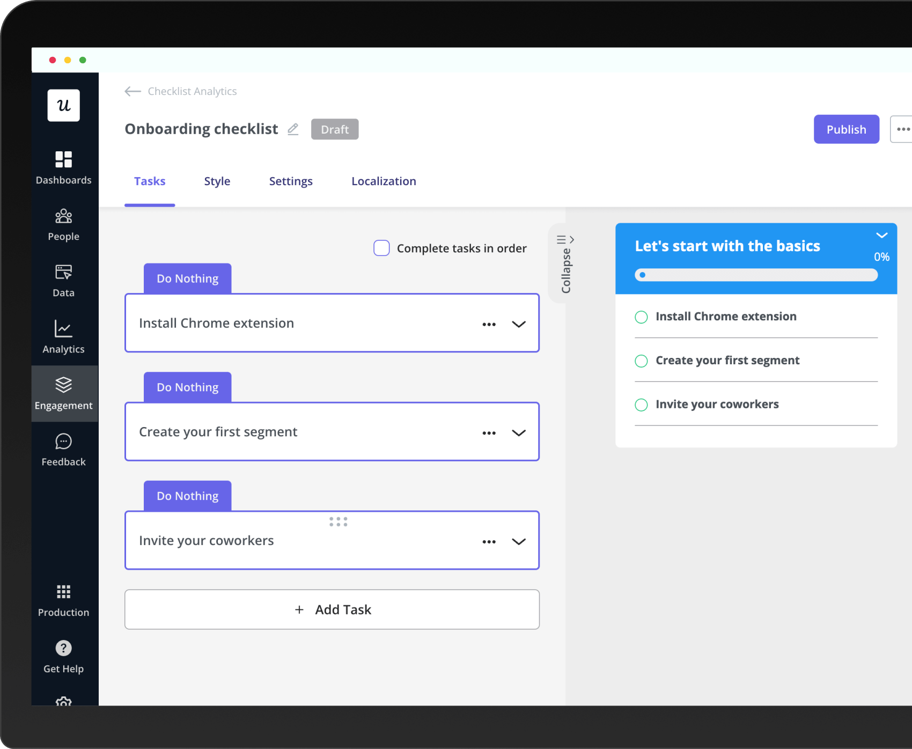The image size is (912, 749).
Task: Switch to the Style tab
Action: [x=217, y=181]
